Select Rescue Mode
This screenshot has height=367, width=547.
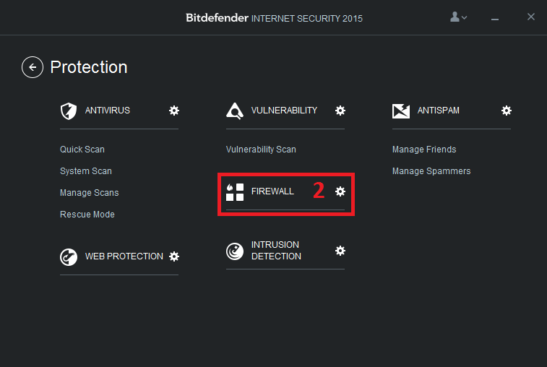(x=87, y=214)
